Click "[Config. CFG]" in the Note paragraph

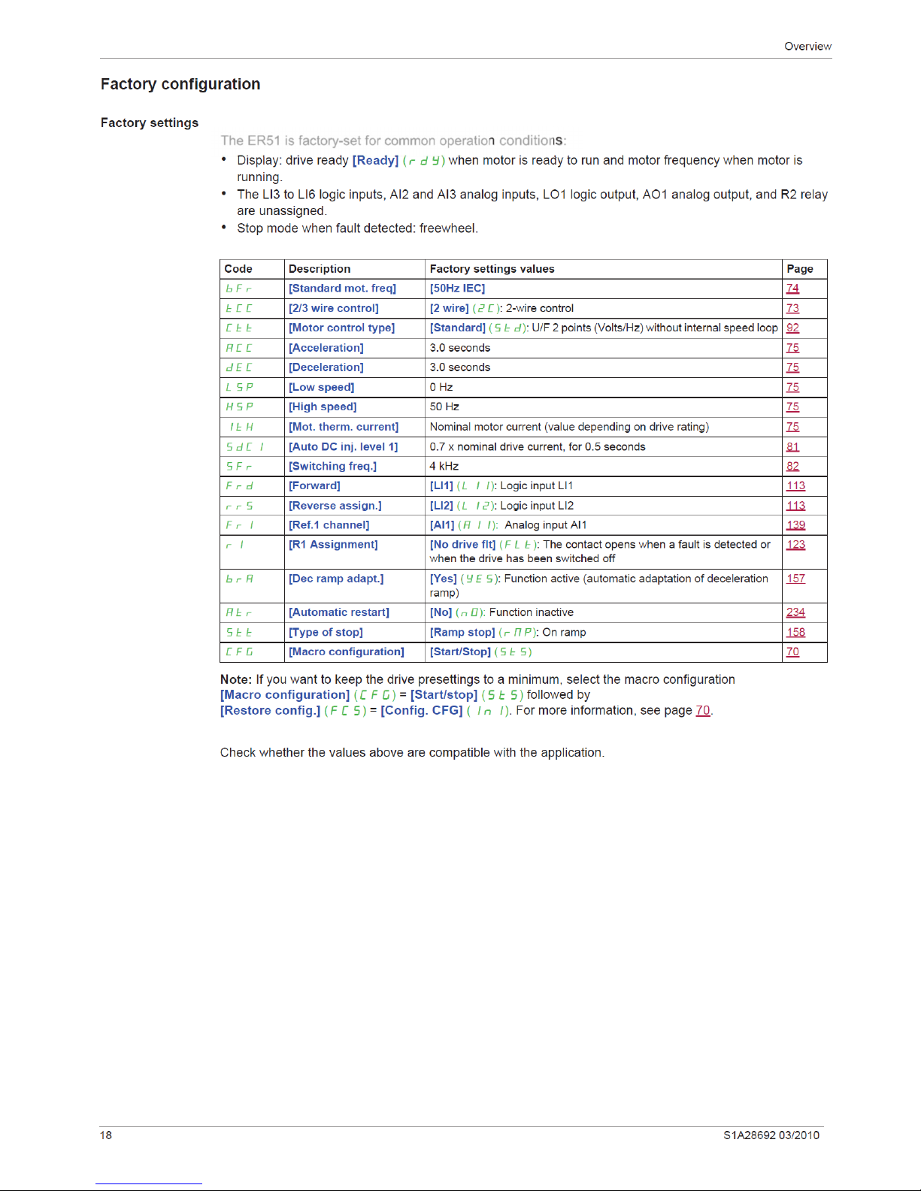[x=422, y=710]
